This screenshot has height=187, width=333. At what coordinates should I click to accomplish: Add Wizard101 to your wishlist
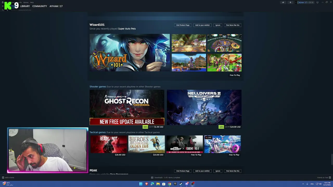(x=202, y=25)
